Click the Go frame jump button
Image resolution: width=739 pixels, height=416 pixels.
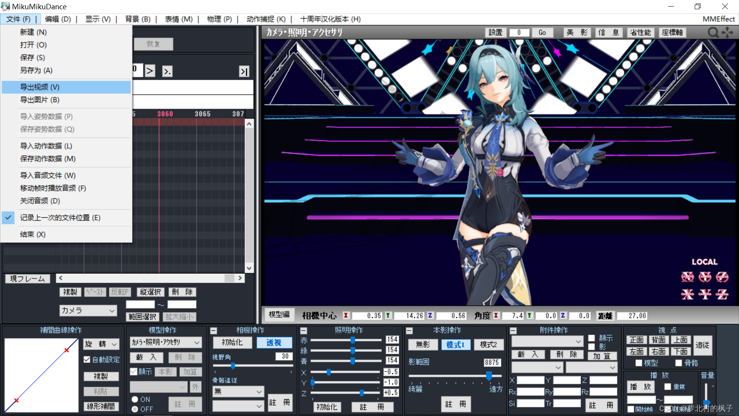point(542,33)
